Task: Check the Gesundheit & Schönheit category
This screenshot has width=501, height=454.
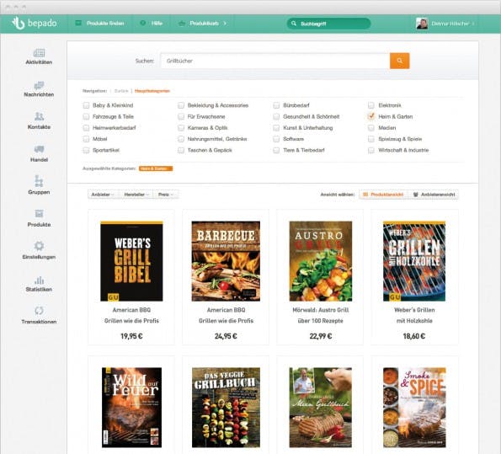Action: [x=276, y=116]
